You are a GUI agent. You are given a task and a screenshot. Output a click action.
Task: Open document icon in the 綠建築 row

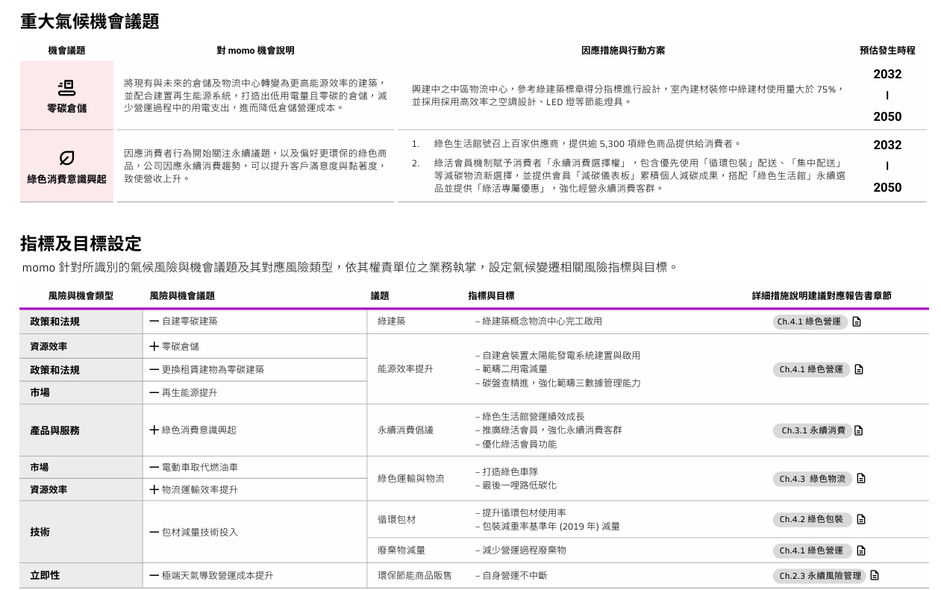tap(857, 322)
